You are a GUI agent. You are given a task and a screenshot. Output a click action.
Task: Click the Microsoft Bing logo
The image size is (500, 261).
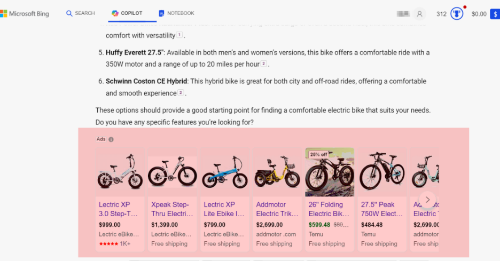pyautogui.click(x=25, y=14)
